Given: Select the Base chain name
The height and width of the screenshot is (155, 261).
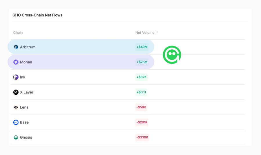Looking at the screenshot, I should point(24,122).
